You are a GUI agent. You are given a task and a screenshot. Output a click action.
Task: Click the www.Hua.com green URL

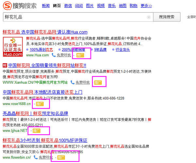[x=38, y=55]
